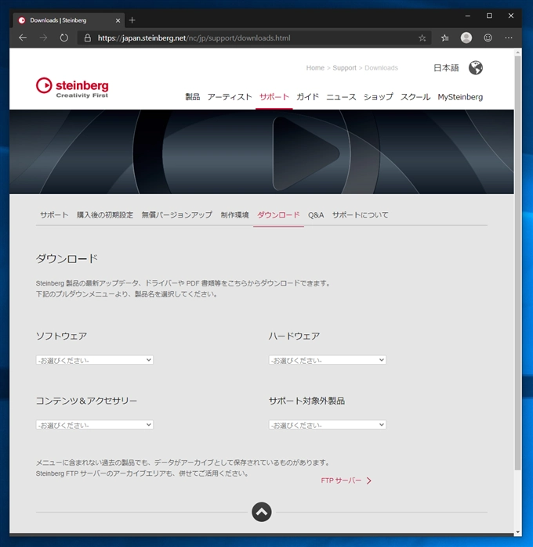The height and width of the screenshot is (547, 533).
Task: Click the browser forward arrow
Action: (x=43, y=38)
